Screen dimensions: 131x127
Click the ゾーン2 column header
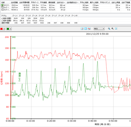tap(21, 16)
